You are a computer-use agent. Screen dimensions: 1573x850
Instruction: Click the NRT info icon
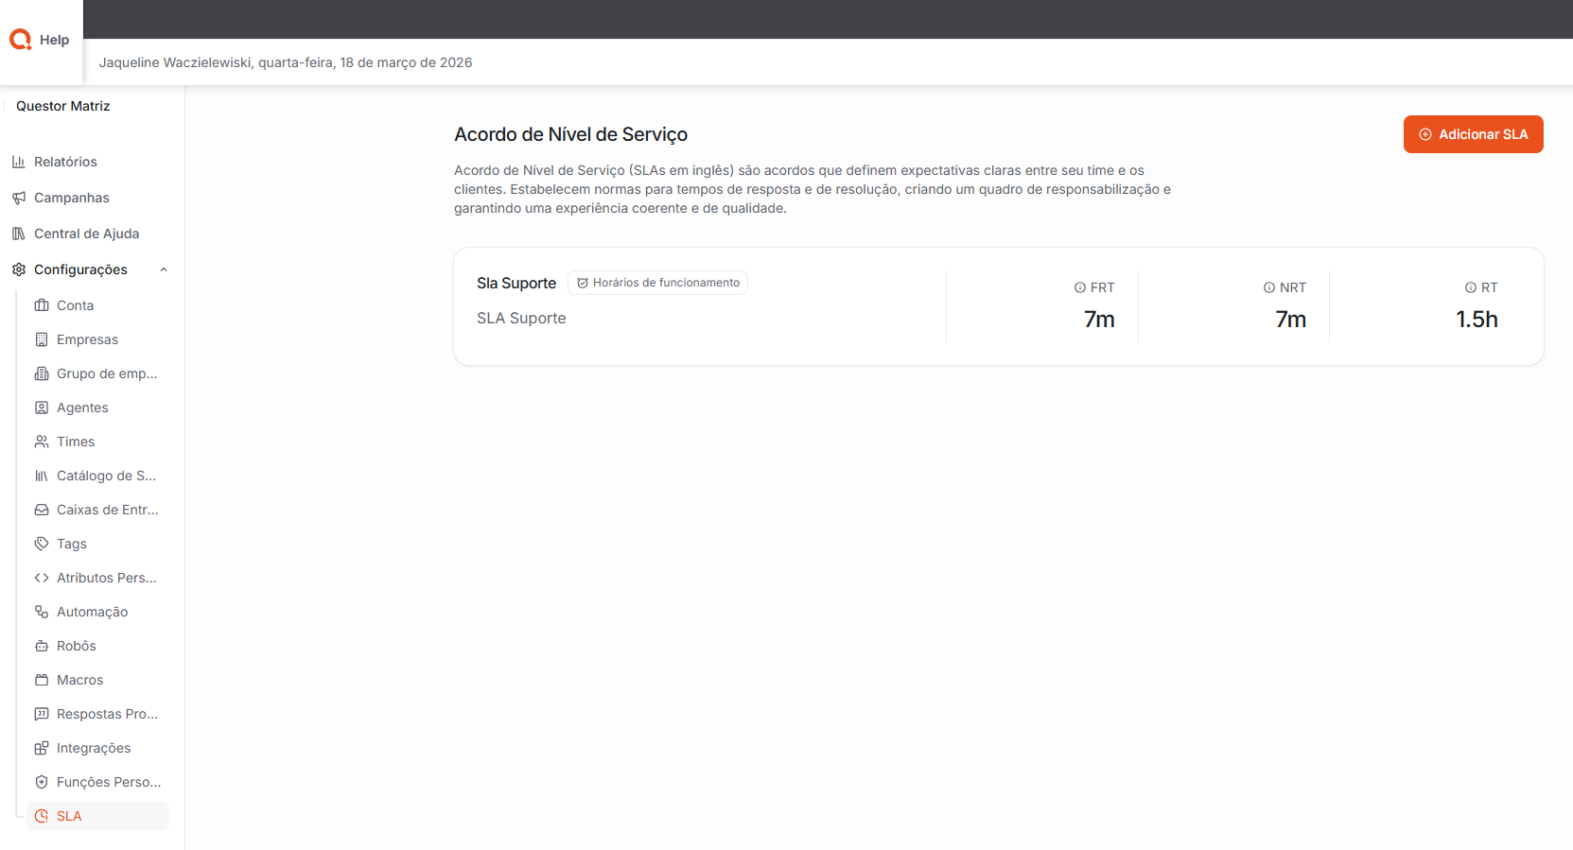pyautogui.click(x=1269, y=287)
